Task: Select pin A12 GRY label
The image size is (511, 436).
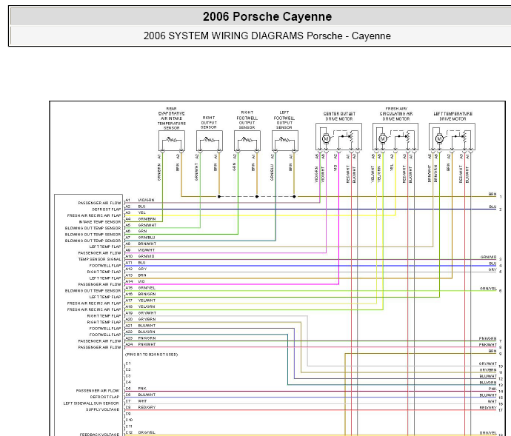Action: (x=136, y=269)
